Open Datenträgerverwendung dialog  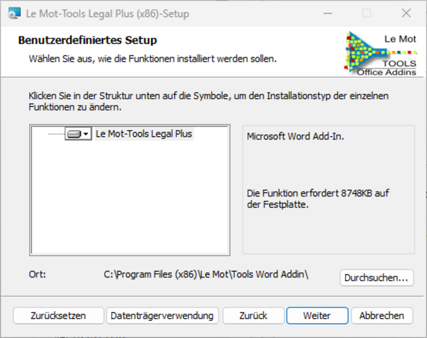162,316
